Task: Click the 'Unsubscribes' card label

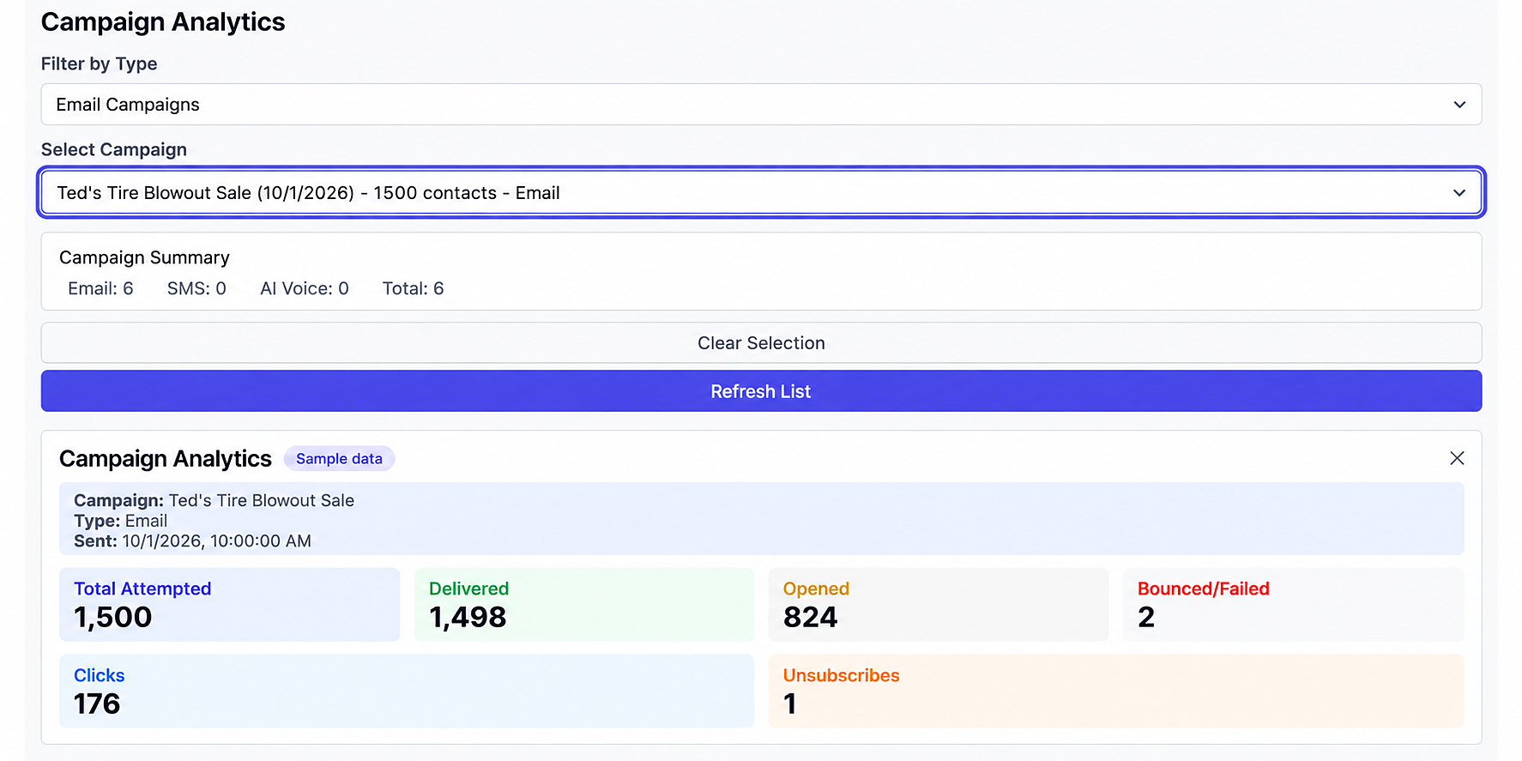Action: [x=842, y=676]
